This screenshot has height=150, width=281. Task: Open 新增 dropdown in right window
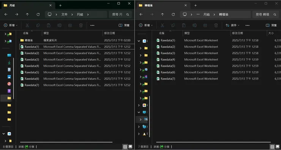pyautogui.click(x=146, y=25)
